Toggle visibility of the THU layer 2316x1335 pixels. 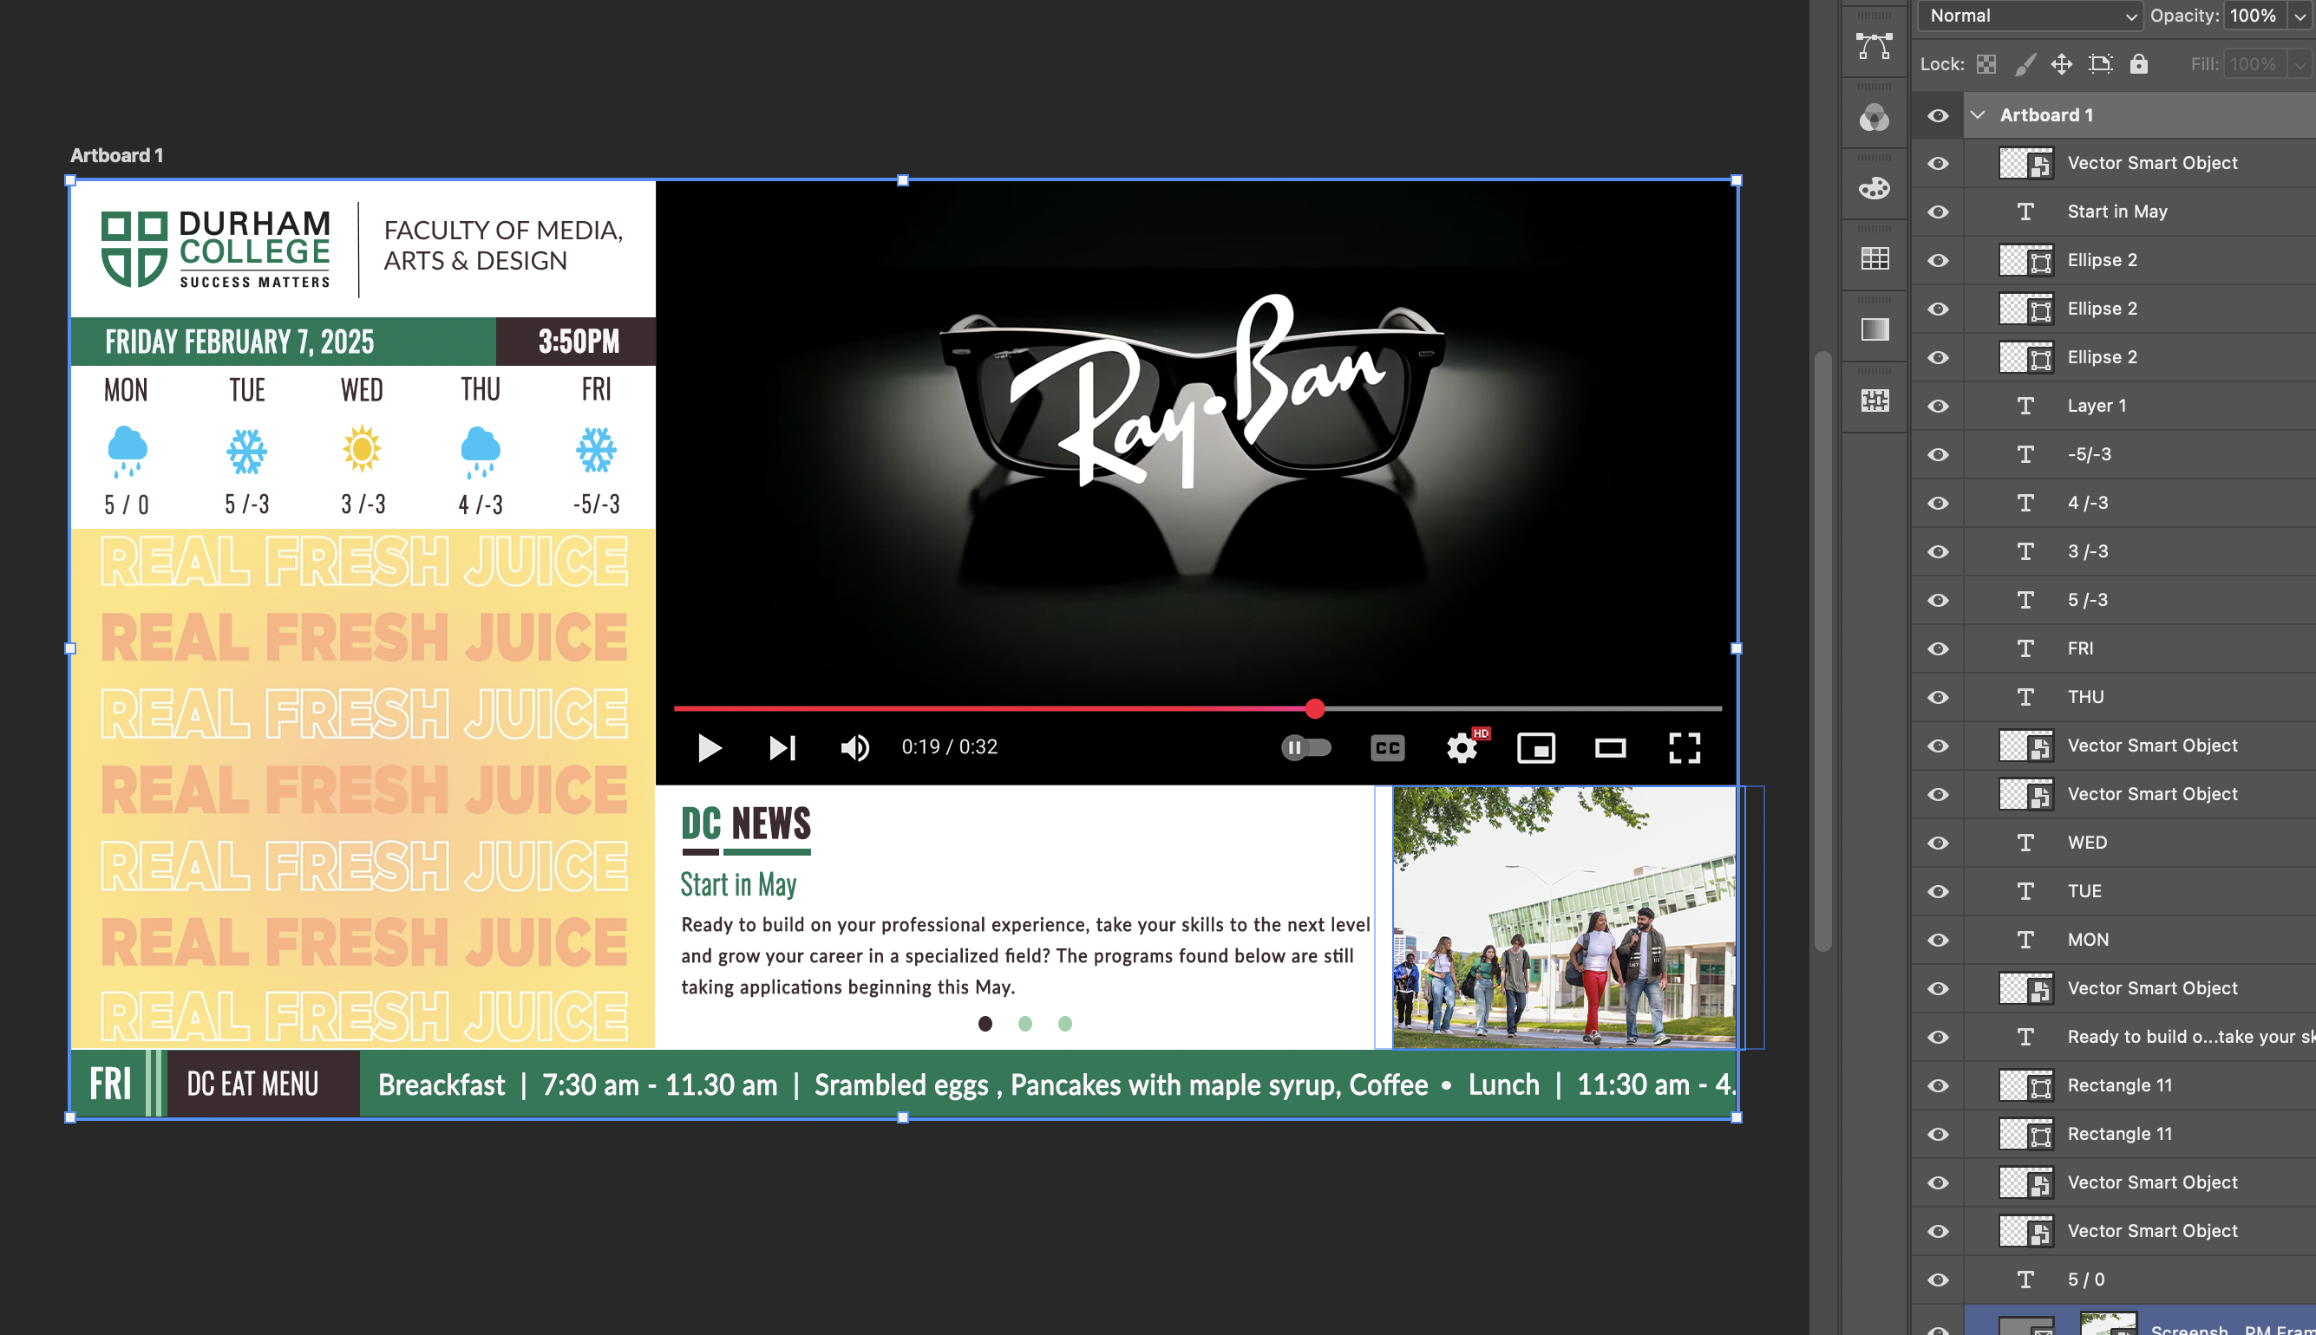(1937, 698)
